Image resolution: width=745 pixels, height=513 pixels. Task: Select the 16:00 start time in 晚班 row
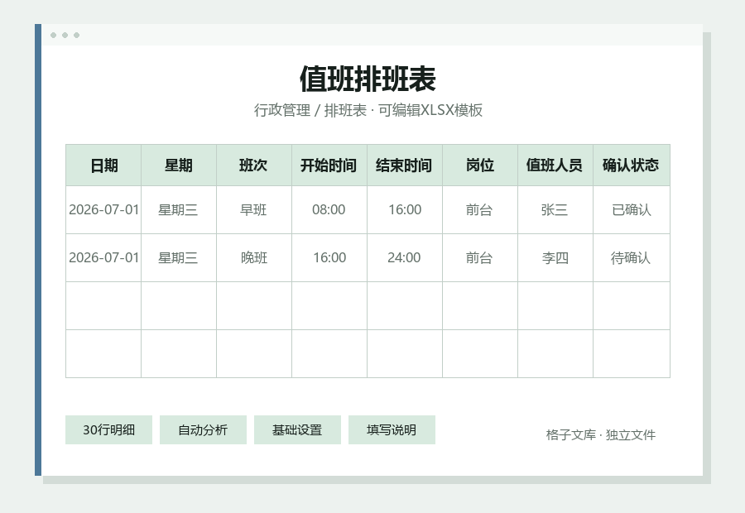(x=329, y=258)
